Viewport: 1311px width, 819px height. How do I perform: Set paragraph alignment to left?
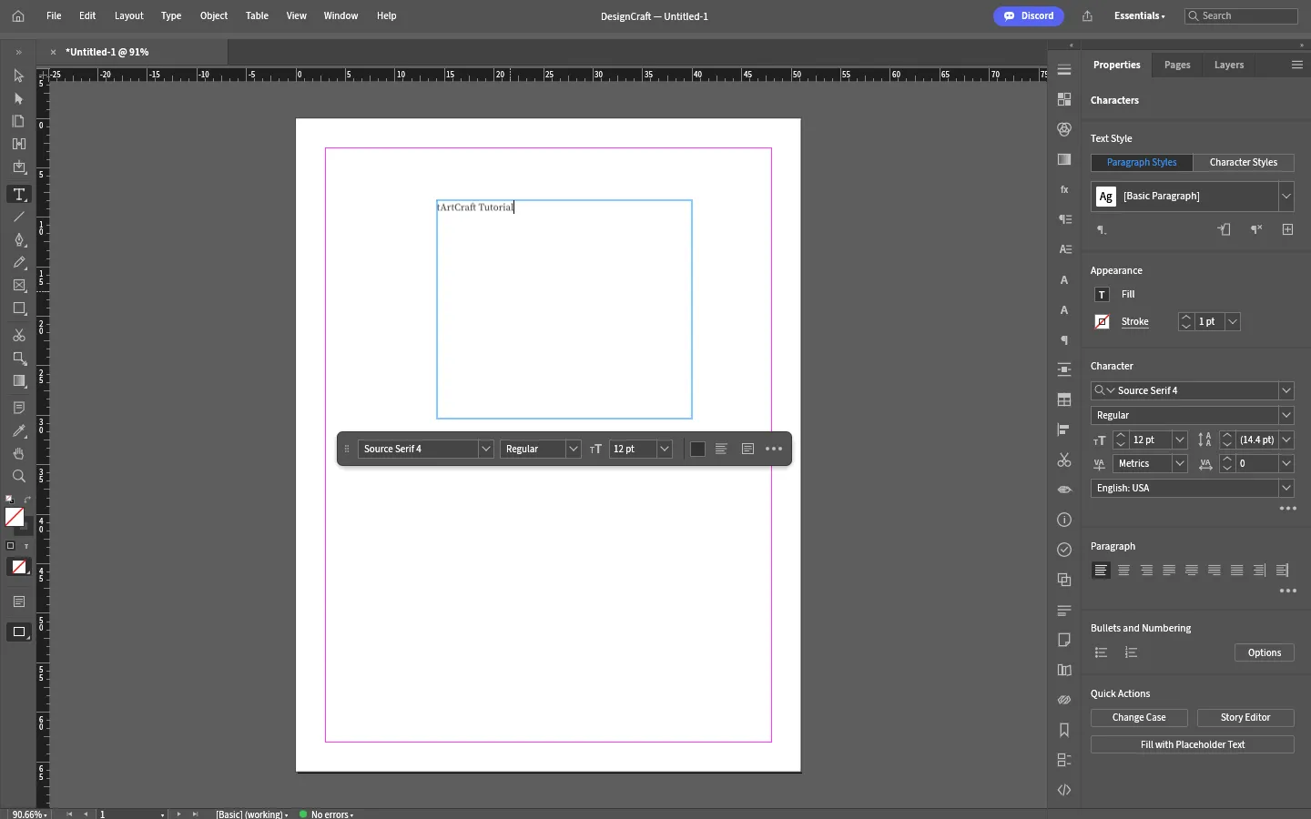point(1102,571)
